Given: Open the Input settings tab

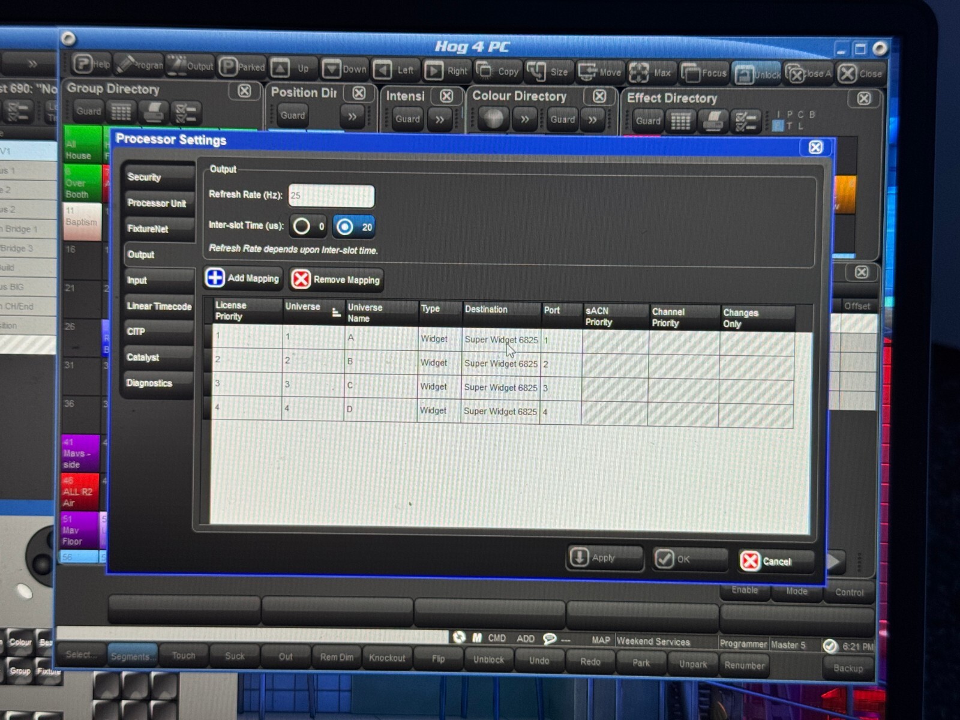Looking at the screenshot, I should coord(158,280).
